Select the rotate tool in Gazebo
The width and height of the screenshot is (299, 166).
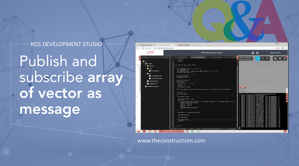point(268,59)
